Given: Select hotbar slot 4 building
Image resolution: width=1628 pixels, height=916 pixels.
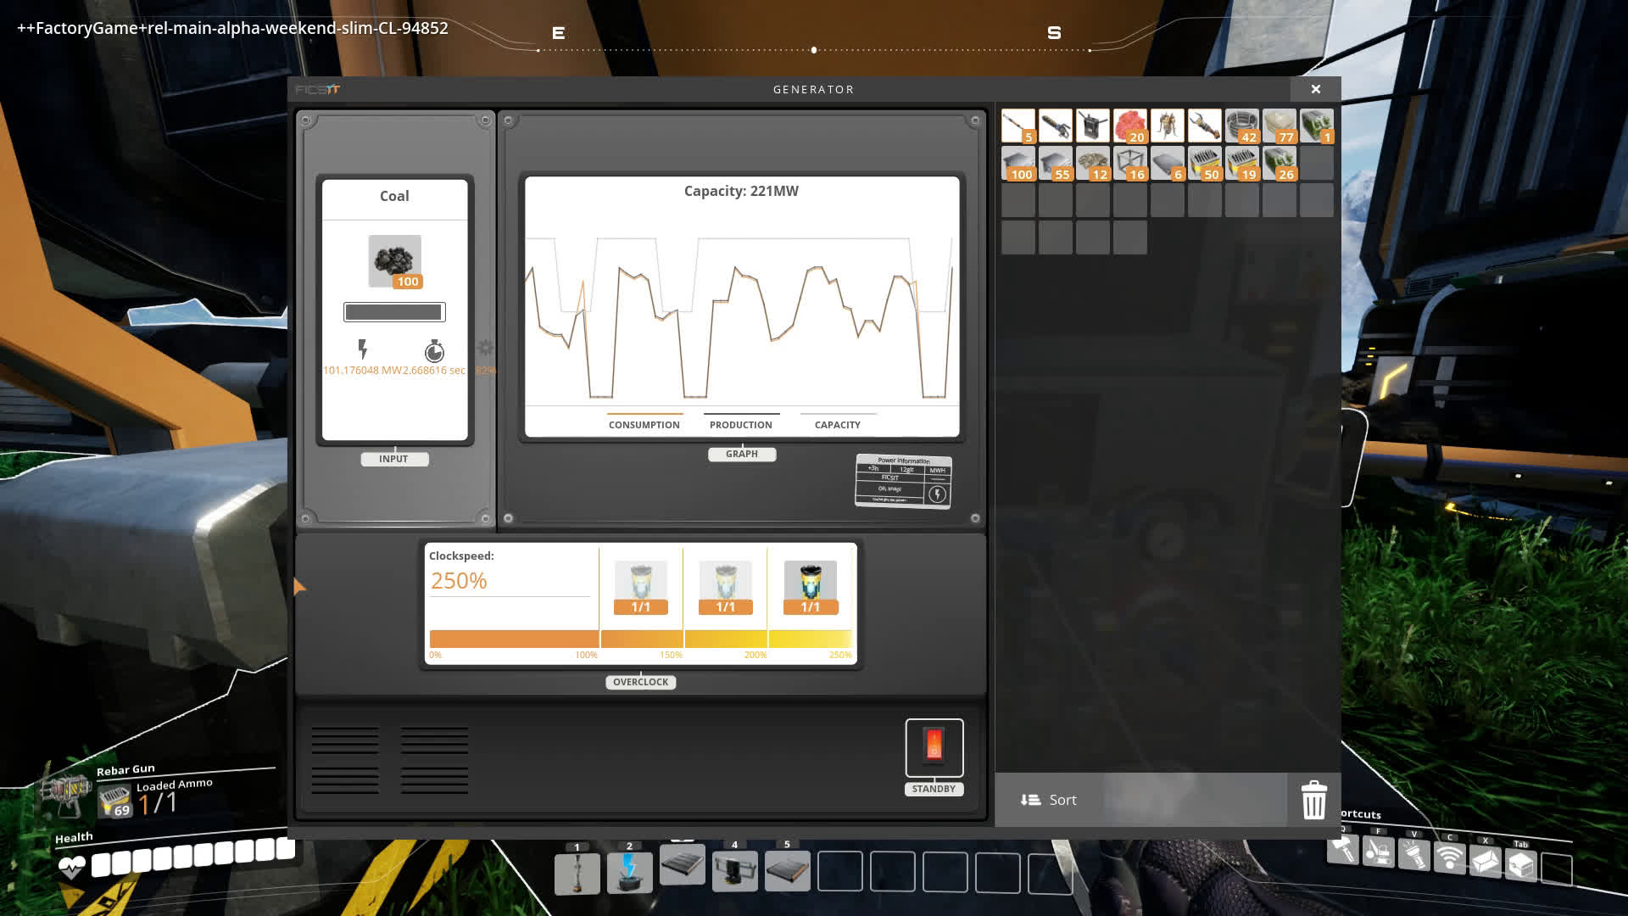Looking at the screenshot, I should pyautogui.click(x=734, y=871).
